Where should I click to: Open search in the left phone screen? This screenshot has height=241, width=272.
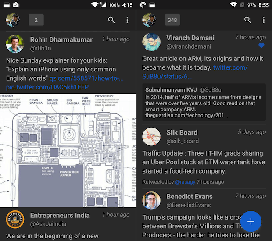111,20
